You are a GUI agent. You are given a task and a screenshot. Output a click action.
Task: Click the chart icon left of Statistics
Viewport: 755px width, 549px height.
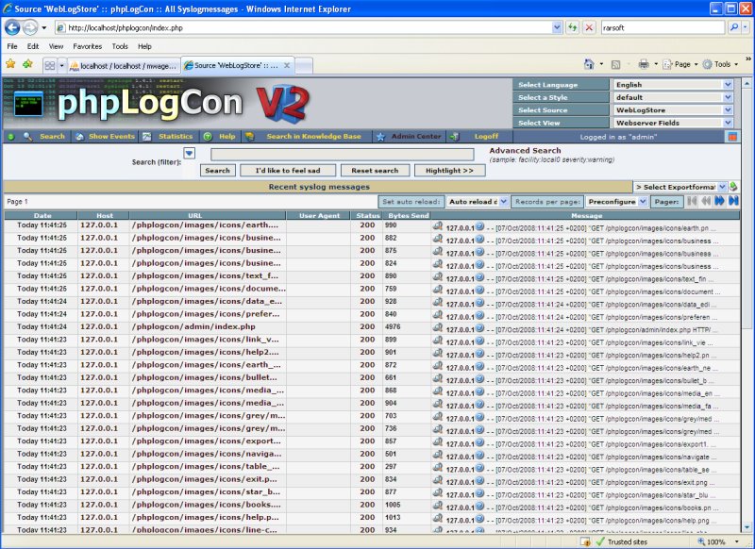pyautogui.click(x=147, y=137)
